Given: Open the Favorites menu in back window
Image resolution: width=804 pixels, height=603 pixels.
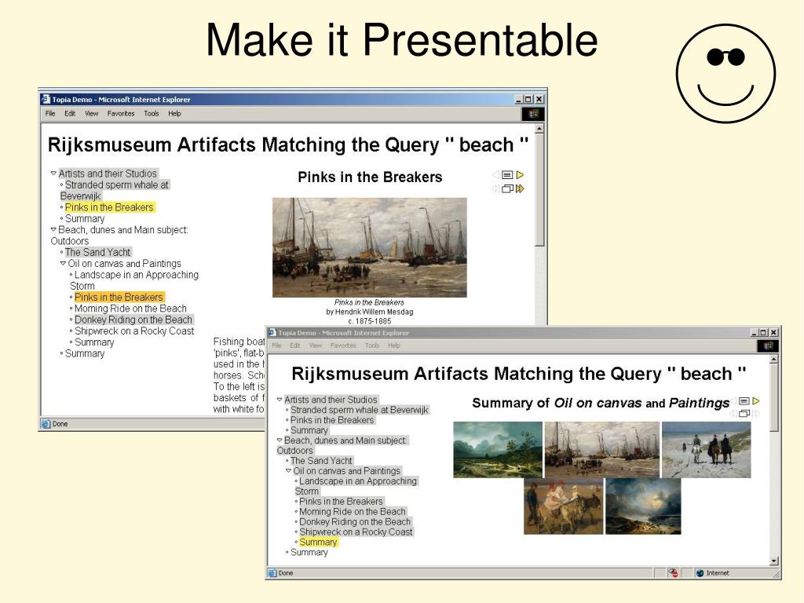Looking at the screenshot, I should (121, 114).
